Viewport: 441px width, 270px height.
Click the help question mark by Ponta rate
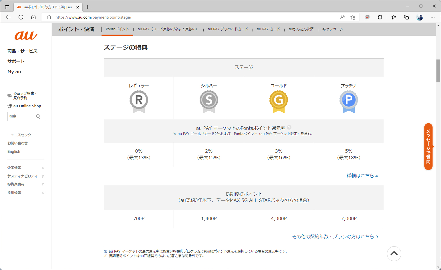289,127
